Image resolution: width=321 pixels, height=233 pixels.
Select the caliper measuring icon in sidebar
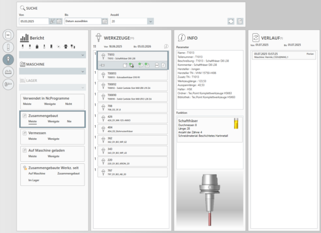coord(8,84)
